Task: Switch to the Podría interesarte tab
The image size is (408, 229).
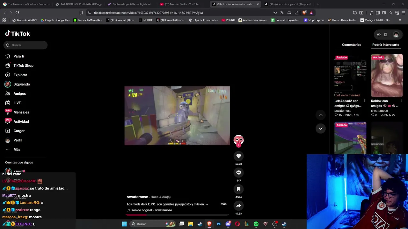Action: click(x=386, y=45)
